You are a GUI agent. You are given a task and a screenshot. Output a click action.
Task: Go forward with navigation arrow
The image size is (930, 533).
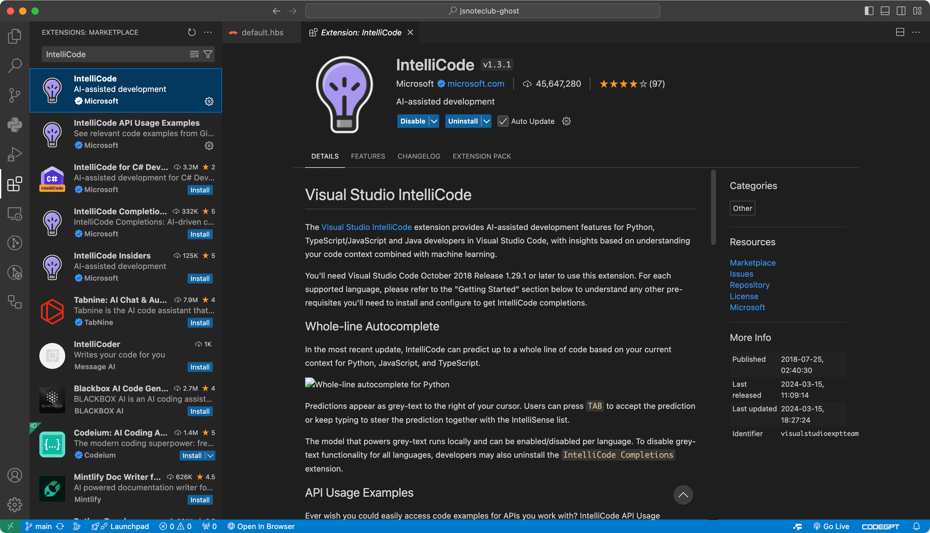292,11
